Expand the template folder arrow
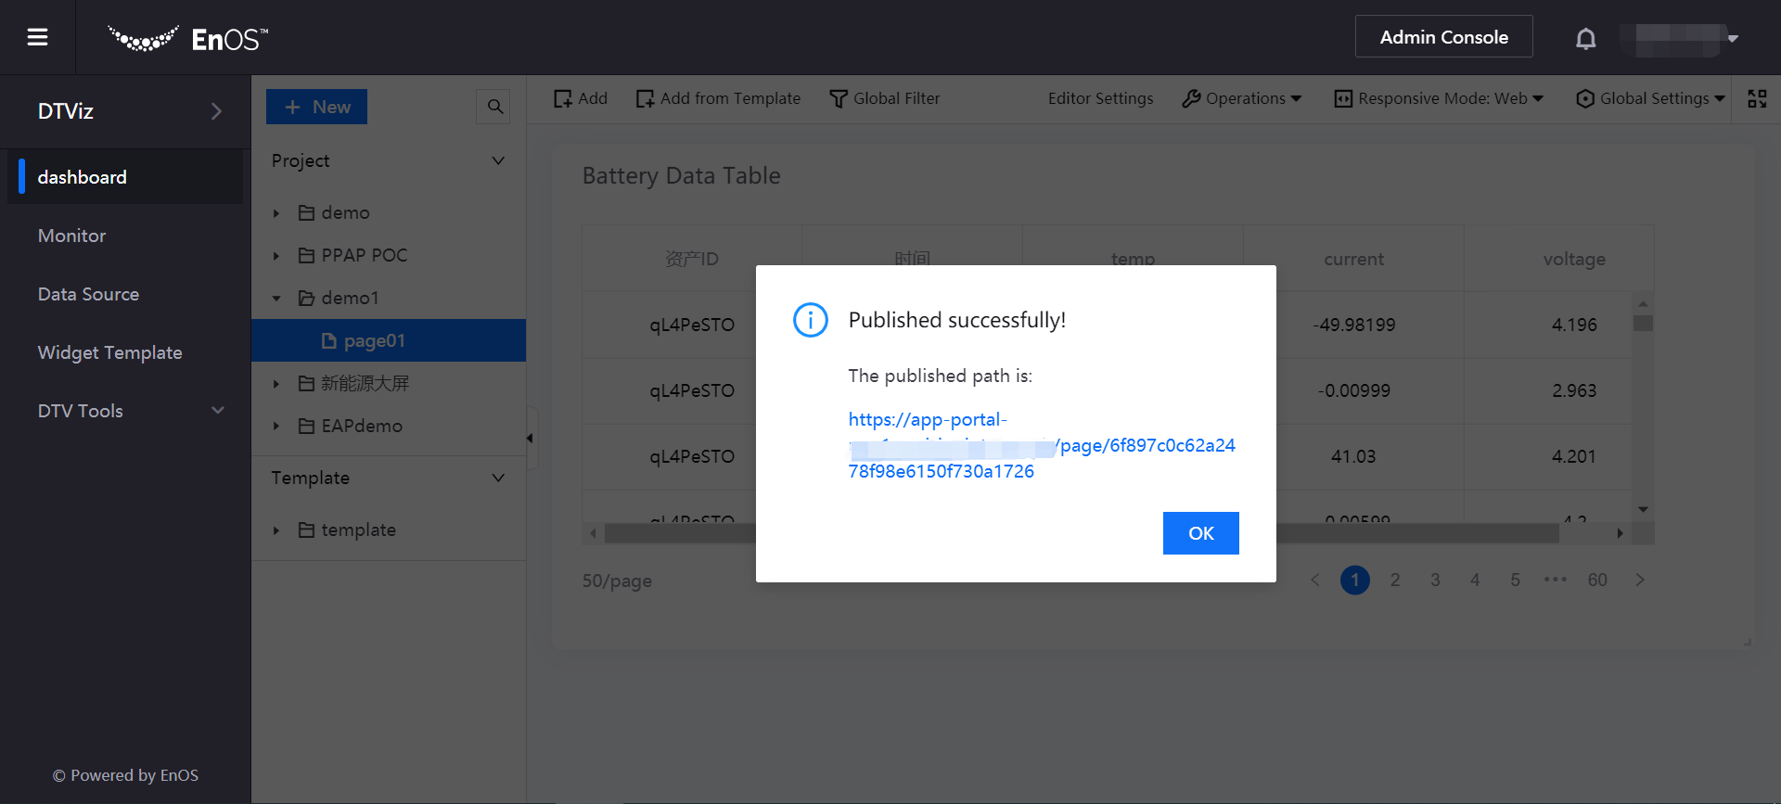The image size is (1781, 804). tap(275, 530)
